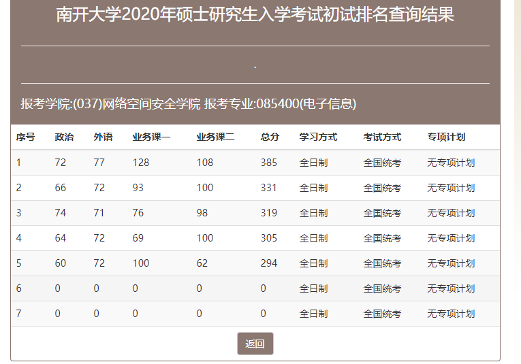Click the 总分 column header

(270, 137)
